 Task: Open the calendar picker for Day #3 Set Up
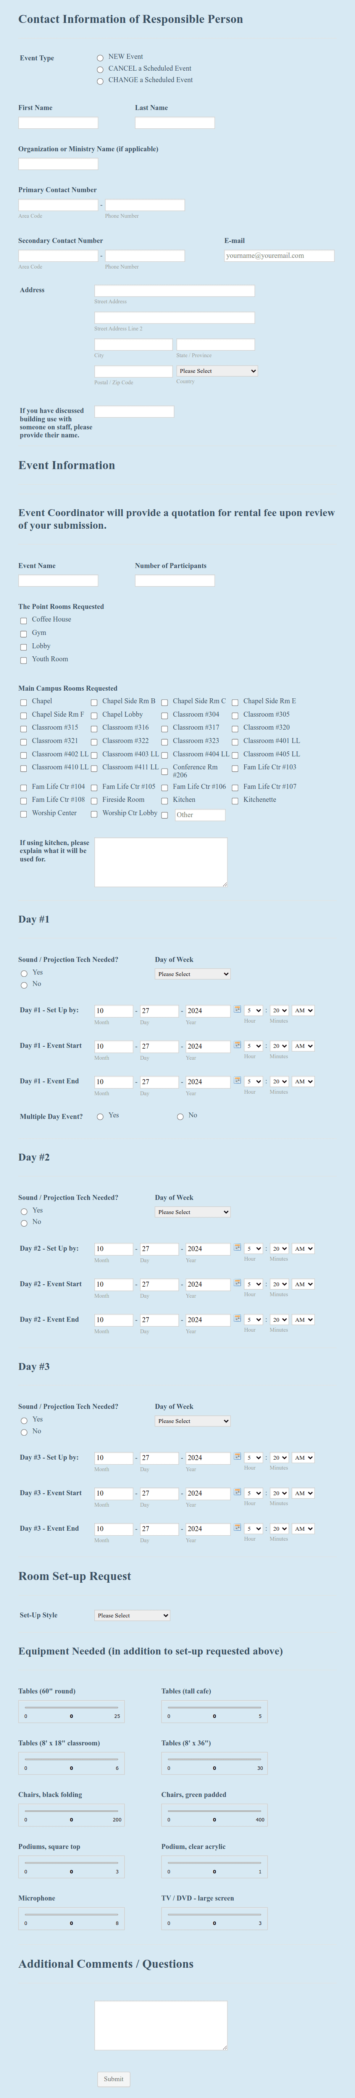coord(239,1458)
